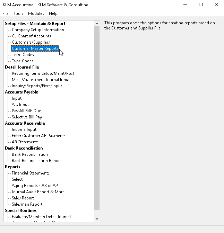Open Inquiry/Reports/Fixes/Input
Viewport: 224px width, 233px height.
(x=37, y=86)
